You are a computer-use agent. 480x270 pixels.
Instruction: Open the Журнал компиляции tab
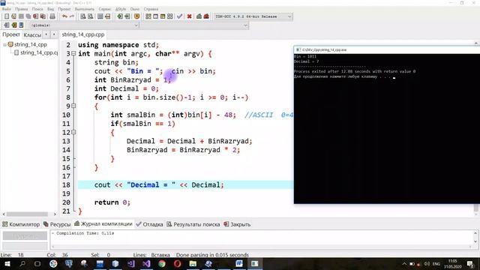point(103,224)
